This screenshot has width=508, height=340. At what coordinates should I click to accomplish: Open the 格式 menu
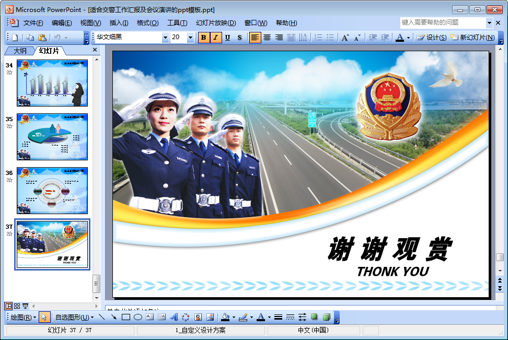pyautogui.click(x=147, y=23)
